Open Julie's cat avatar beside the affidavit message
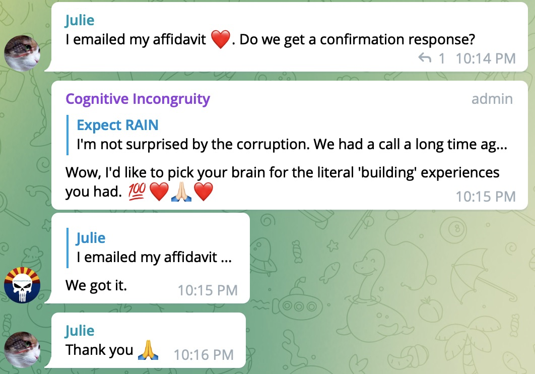This screenshot has height=374, width=535. pyautogui.click(x=22, y=53)
